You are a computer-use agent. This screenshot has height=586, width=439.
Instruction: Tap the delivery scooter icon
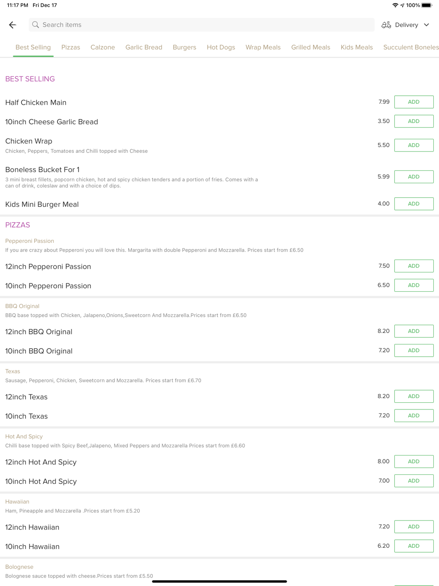pyautogui.click(x=386, y=25)
